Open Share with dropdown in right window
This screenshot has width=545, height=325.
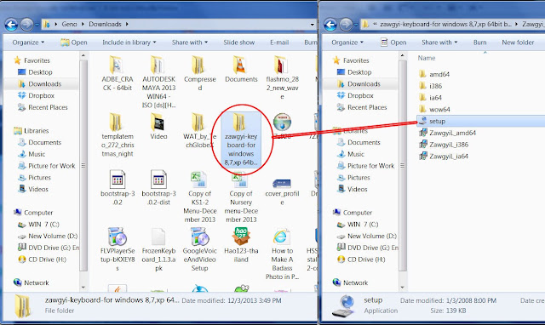pos(439,43)
